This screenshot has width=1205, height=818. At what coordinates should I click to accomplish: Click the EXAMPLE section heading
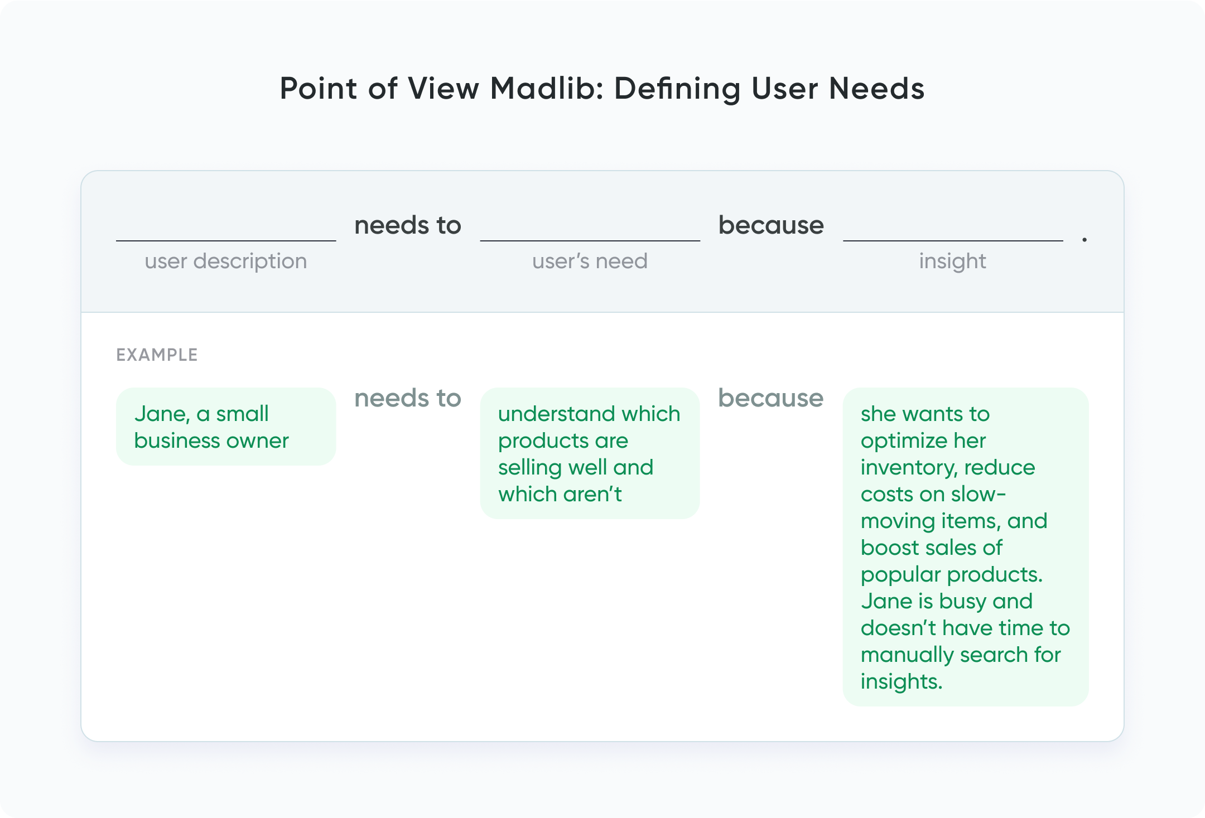click(x=157, y=355)
